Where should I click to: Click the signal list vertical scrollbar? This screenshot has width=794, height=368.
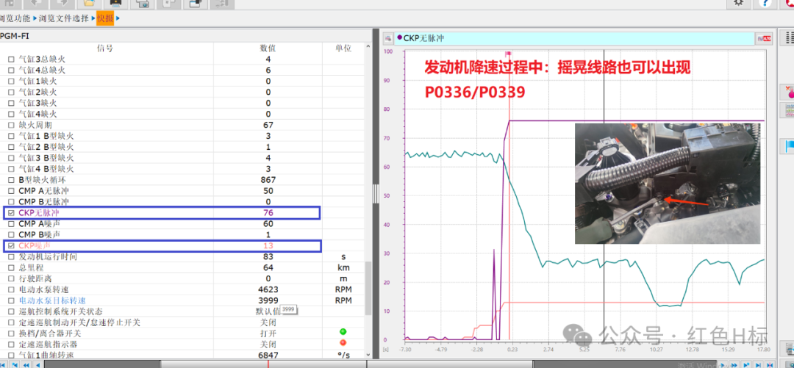pos(368,289)
